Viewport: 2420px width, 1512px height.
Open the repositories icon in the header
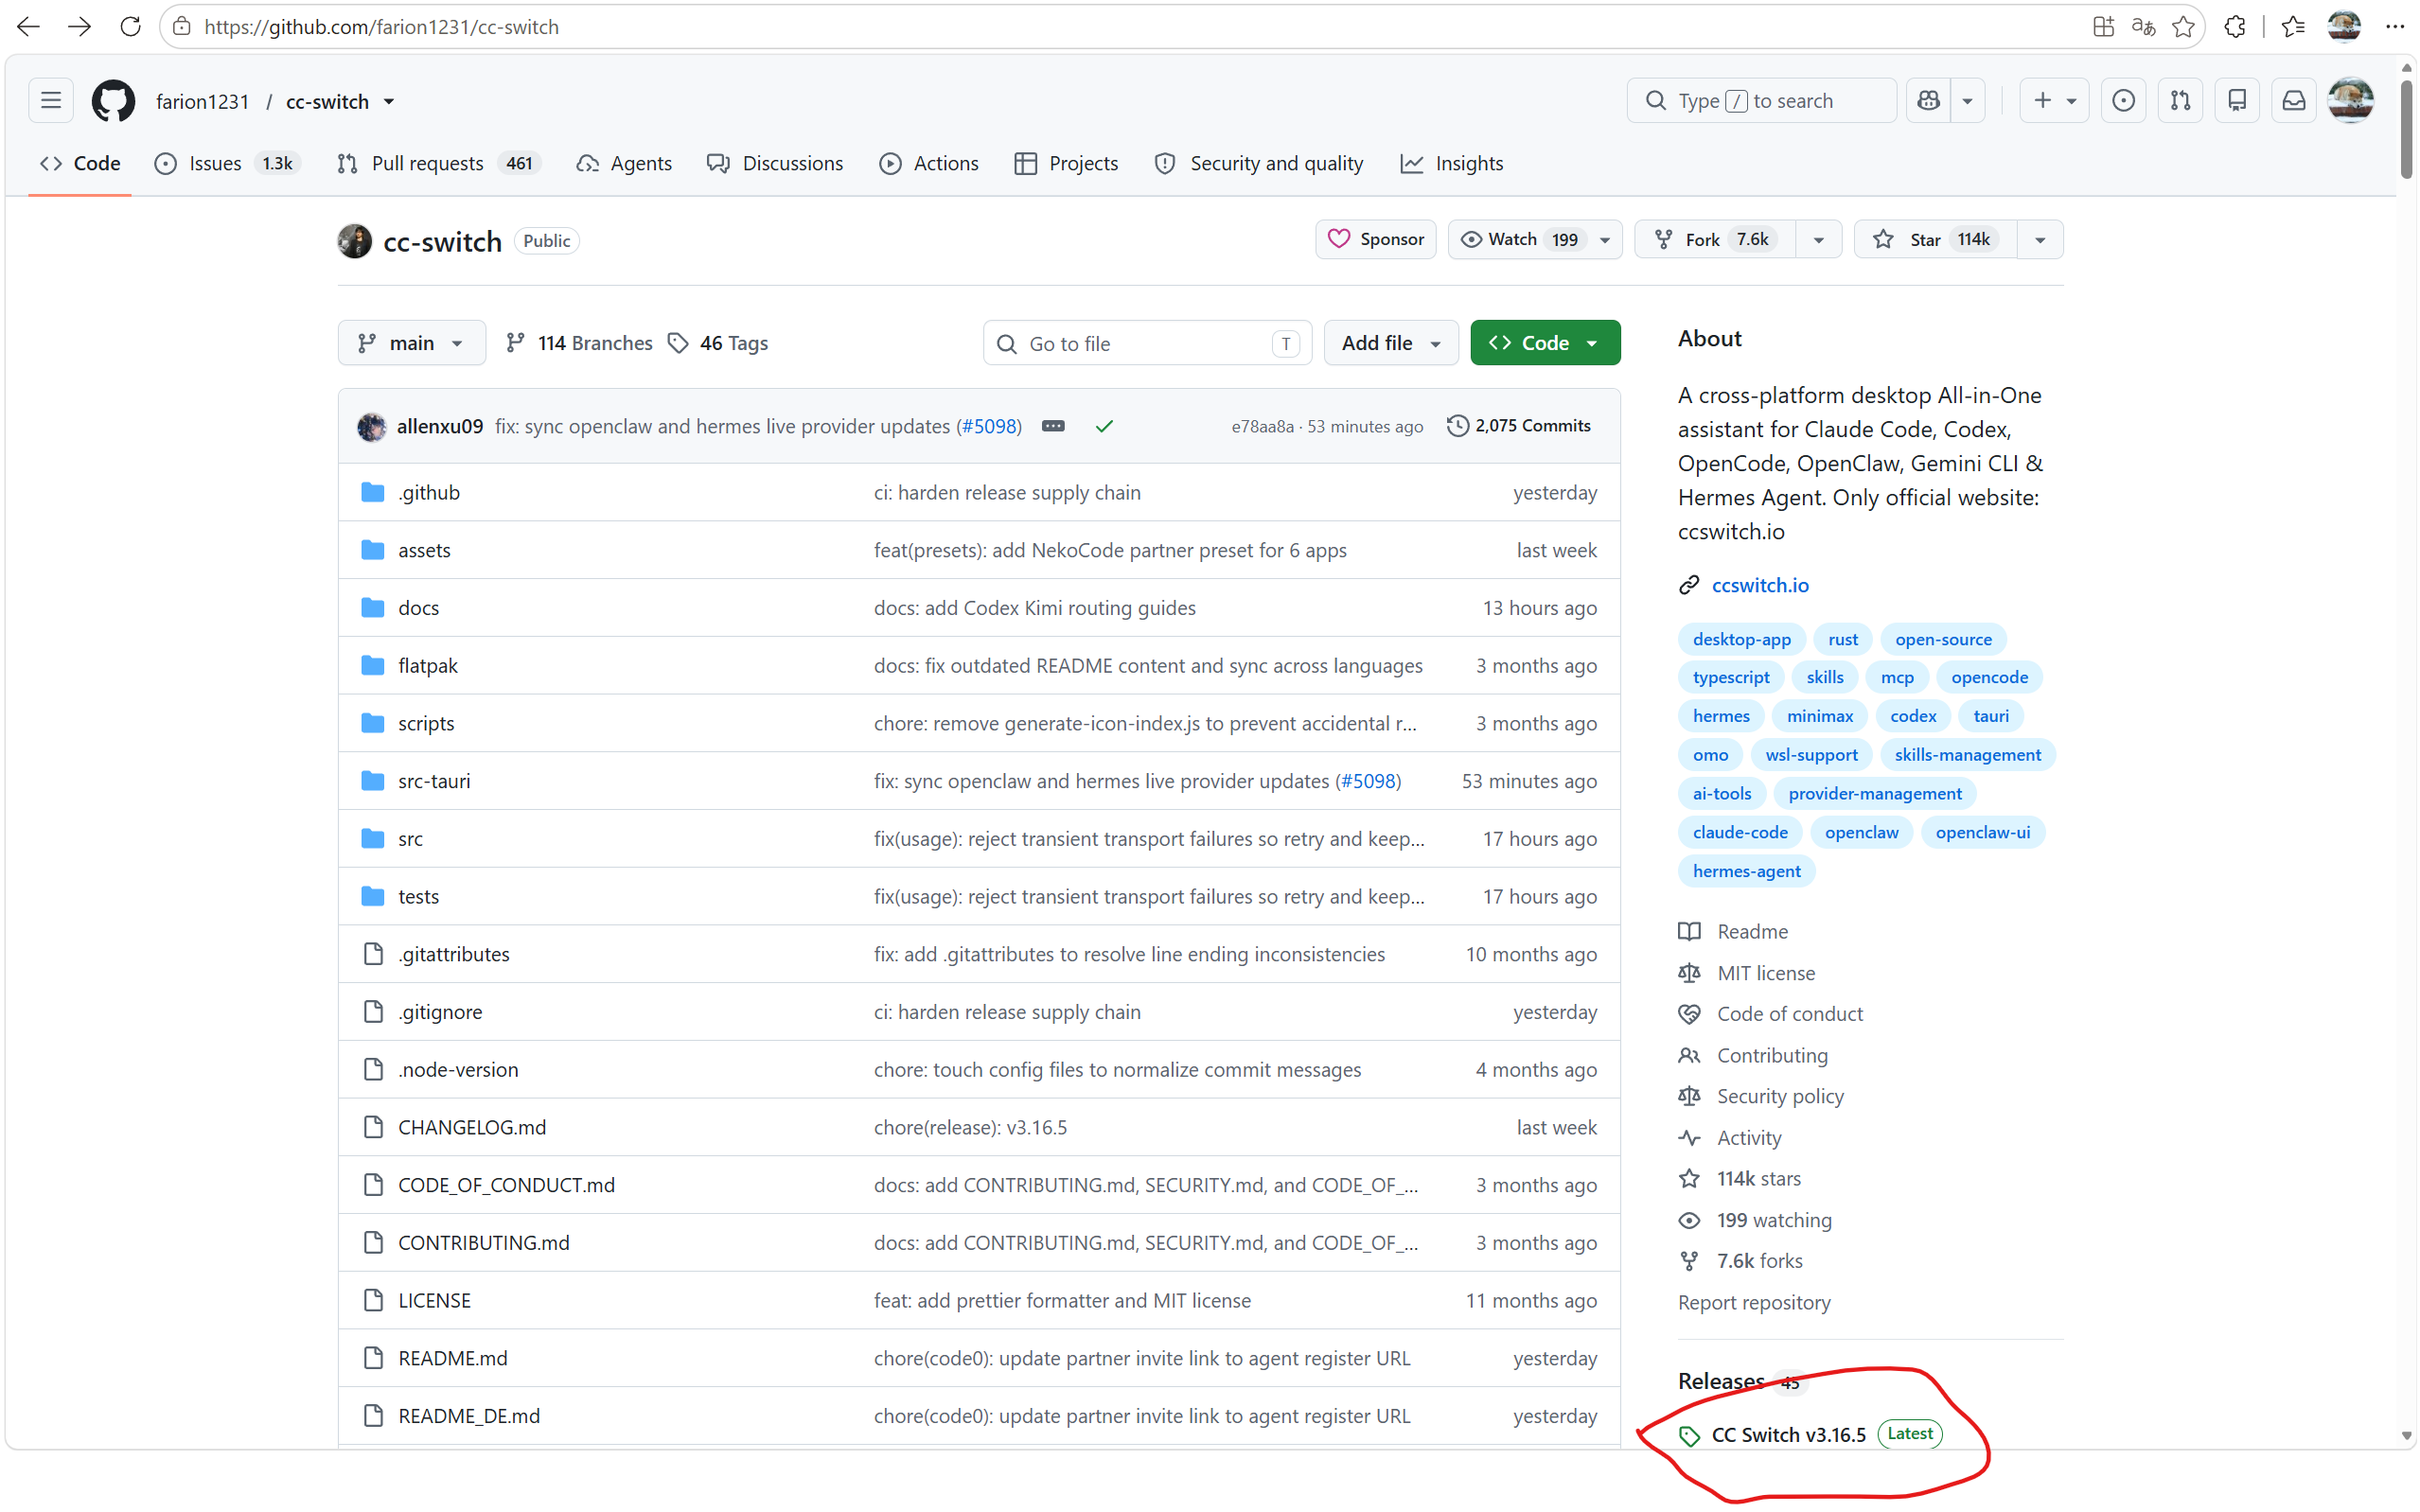tap(2237, 101)
